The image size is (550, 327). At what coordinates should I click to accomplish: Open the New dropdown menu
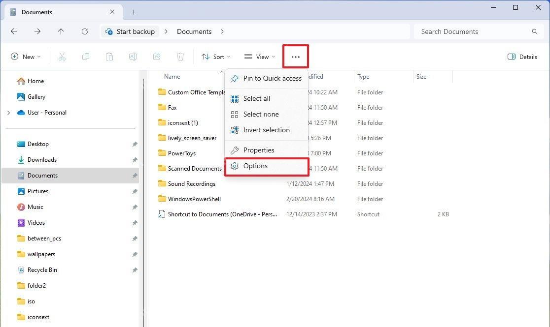tap(26, 57)
